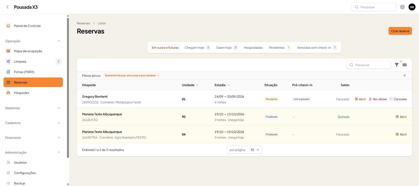Switch to the Pendentes tab
This screenshot has width=419, height=186.
[x=280, y=48]
